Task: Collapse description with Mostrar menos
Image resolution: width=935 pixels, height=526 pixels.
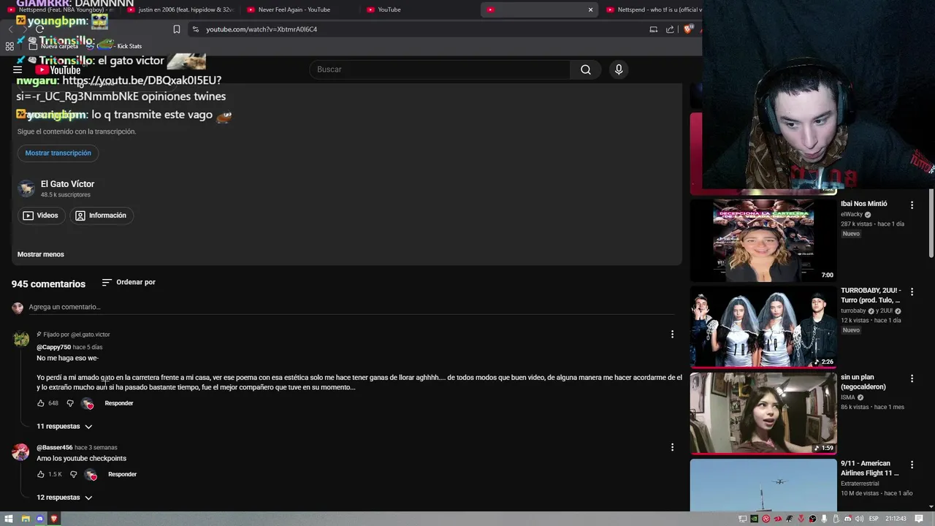Action: click(41, 254)
